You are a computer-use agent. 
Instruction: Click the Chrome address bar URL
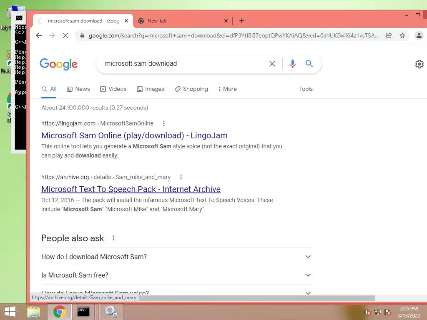234,36
